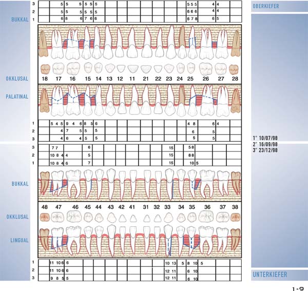Select the second exam date 16/09/98
Screen dimensions: 308x291
point(266,144)
